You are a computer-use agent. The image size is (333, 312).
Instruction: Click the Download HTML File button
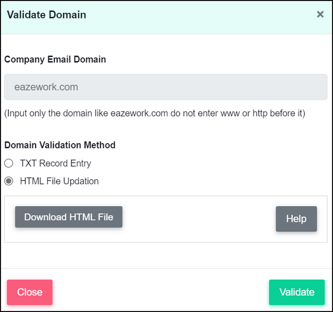(x=68, y=217)
